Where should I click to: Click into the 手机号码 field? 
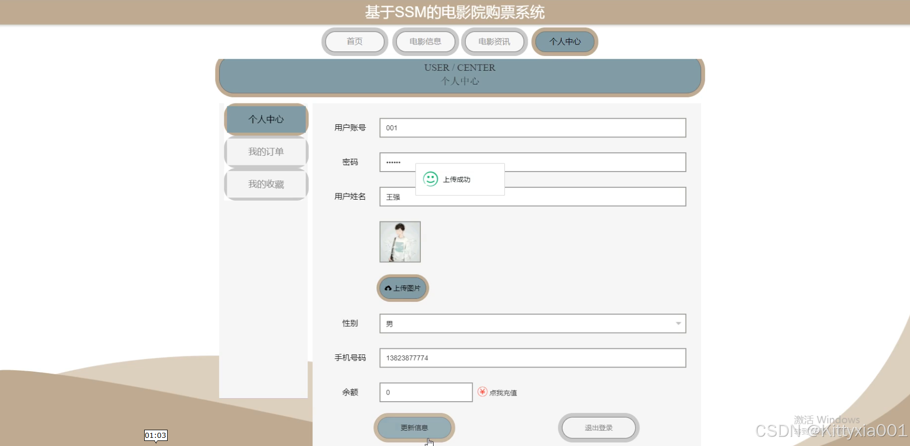point(532,358)
